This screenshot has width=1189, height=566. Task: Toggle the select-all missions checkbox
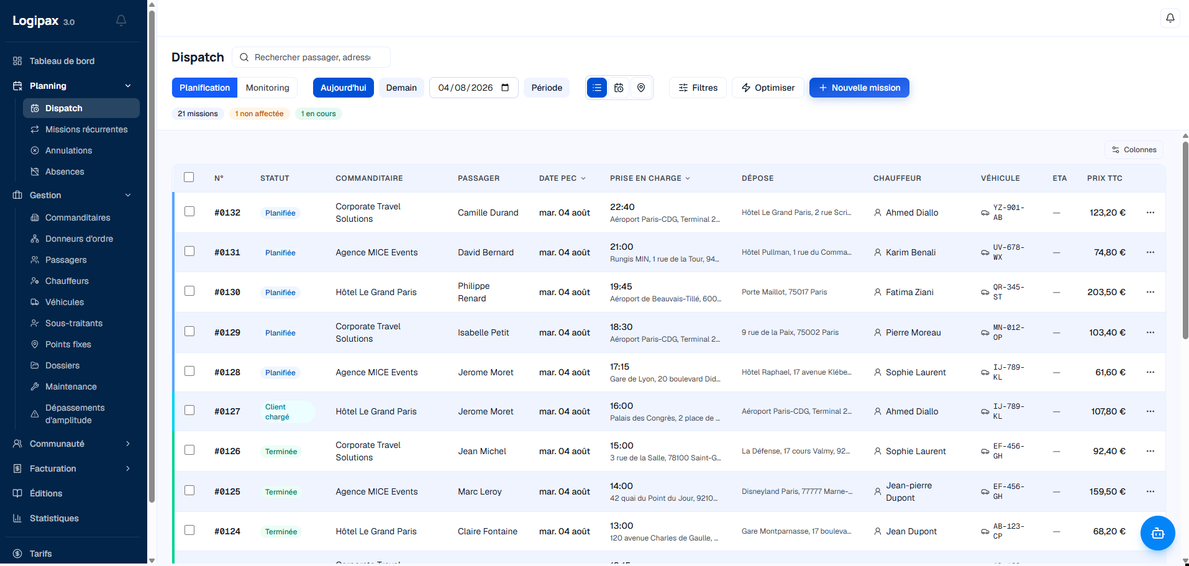189,177
